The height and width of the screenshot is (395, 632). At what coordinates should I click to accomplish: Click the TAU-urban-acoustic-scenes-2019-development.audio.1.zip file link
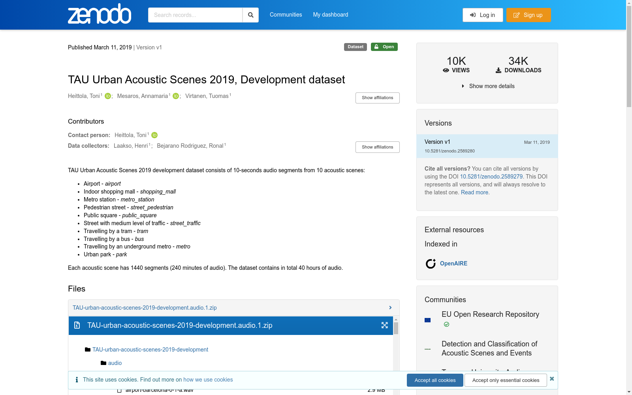[x=145, y=308]
